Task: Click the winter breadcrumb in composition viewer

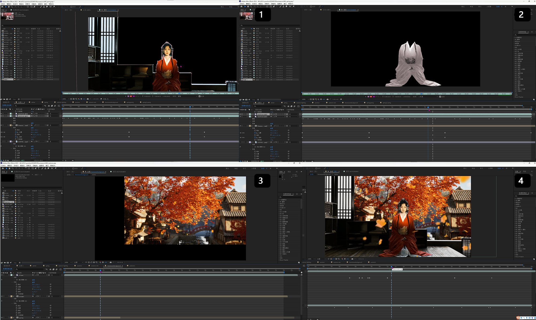Action: click(94, 174)
